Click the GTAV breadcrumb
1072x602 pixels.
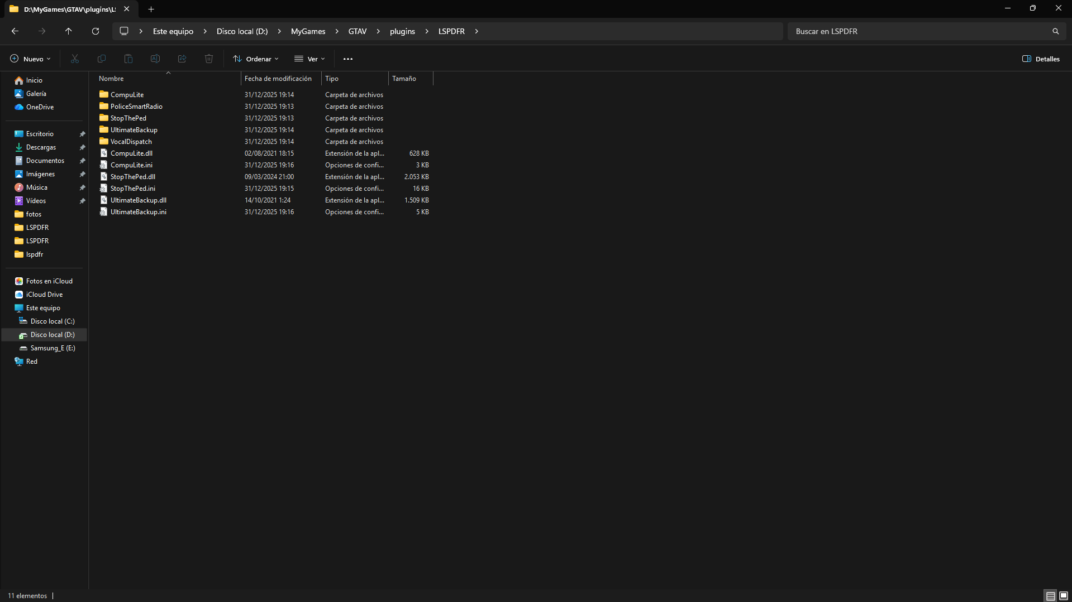click(358, 31)
